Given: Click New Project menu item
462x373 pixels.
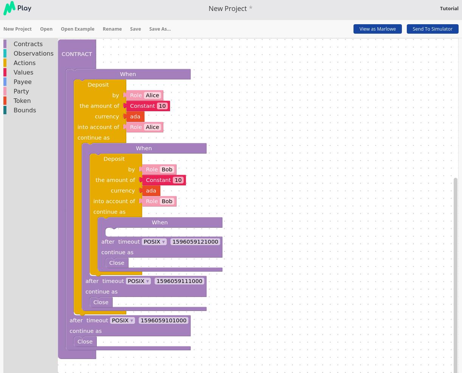Looking at the screenshot, I should (17, 29).
